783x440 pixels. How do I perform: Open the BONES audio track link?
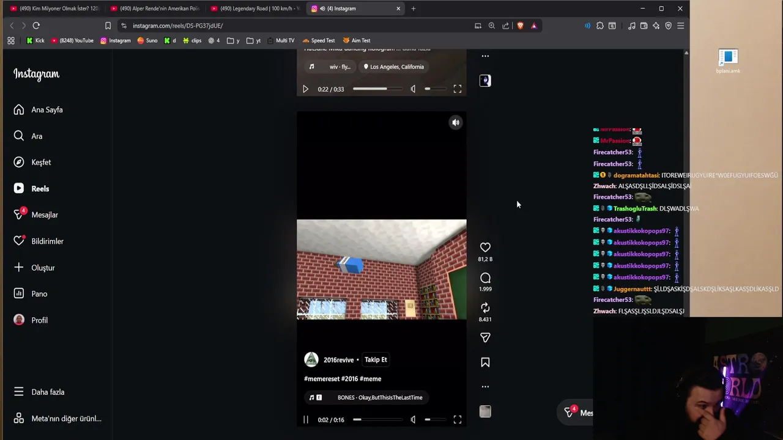[366, 398]
